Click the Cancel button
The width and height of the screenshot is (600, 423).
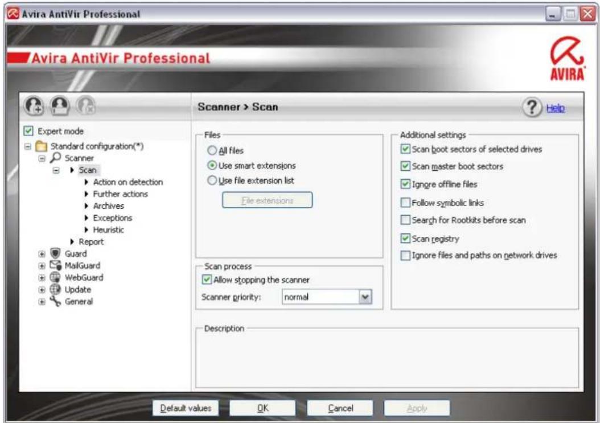[340, 408]
